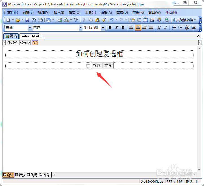This screenshot has width=204, height=186.
Task: Open a file with the Open folder icon
Action: [18, 20]
